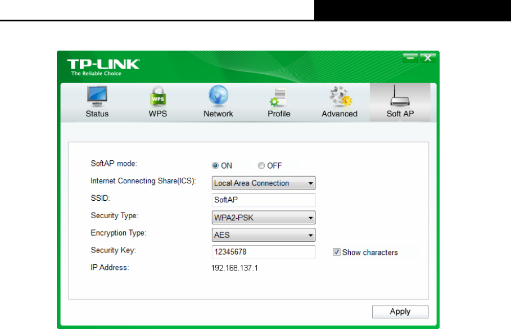
Task: Turn SoftAP mode ON
Action: pyautogui.click(x=215, y=166)
